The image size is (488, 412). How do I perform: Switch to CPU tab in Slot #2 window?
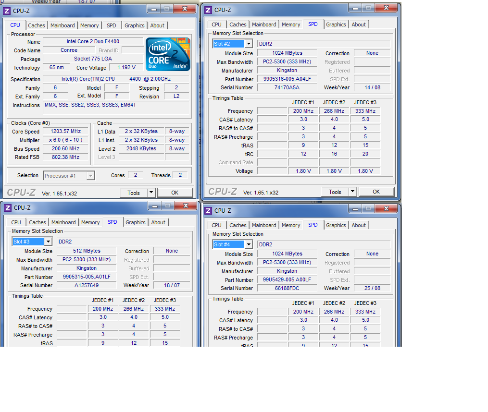coord(217,24)
